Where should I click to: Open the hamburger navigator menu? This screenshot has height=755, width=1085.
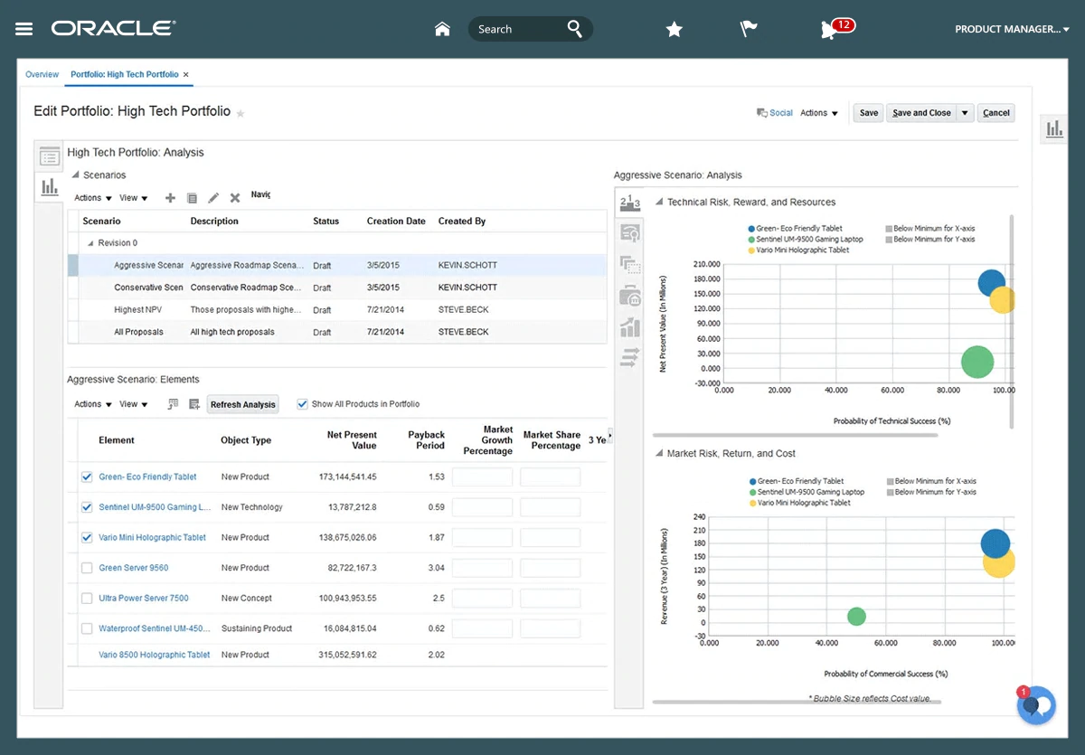[24, 29]
